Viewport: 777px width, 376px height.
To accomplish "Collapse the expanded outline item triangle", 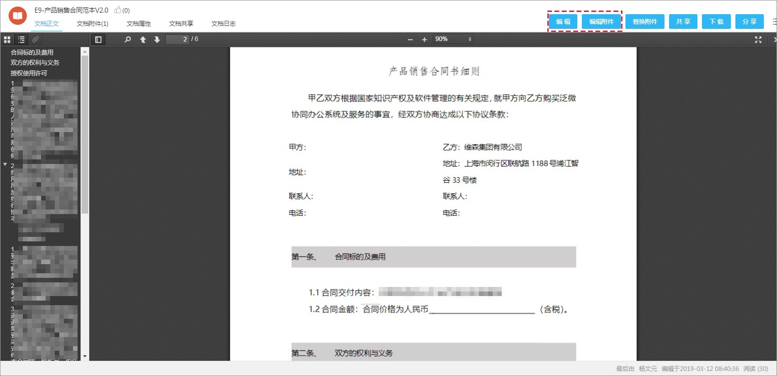I will [x=5, y=164].
